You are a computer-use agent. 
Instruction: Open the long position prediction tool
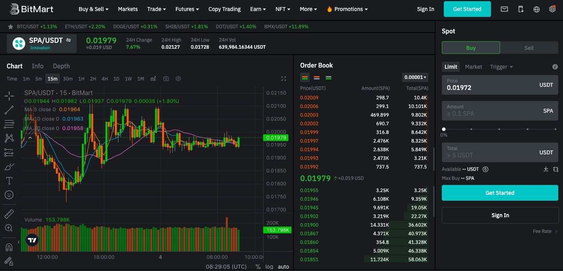click(9, 152)
